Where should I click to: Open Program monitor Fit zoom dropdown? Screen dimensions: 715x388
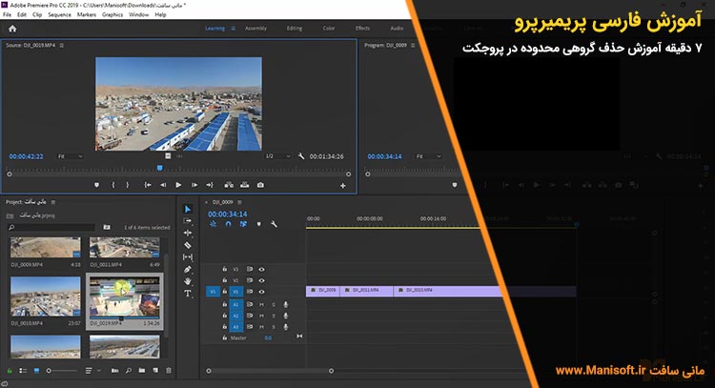(429, 156)
